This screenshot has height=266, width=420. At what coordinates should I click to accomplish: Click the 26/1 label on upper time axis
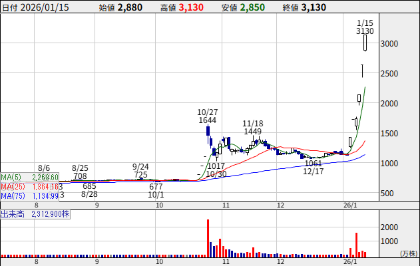[x=350, y=205]
